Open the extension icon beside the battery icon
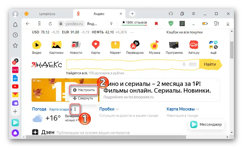This screenshot has width=243, height=148. pyautogui.click(x=216, y=24)
